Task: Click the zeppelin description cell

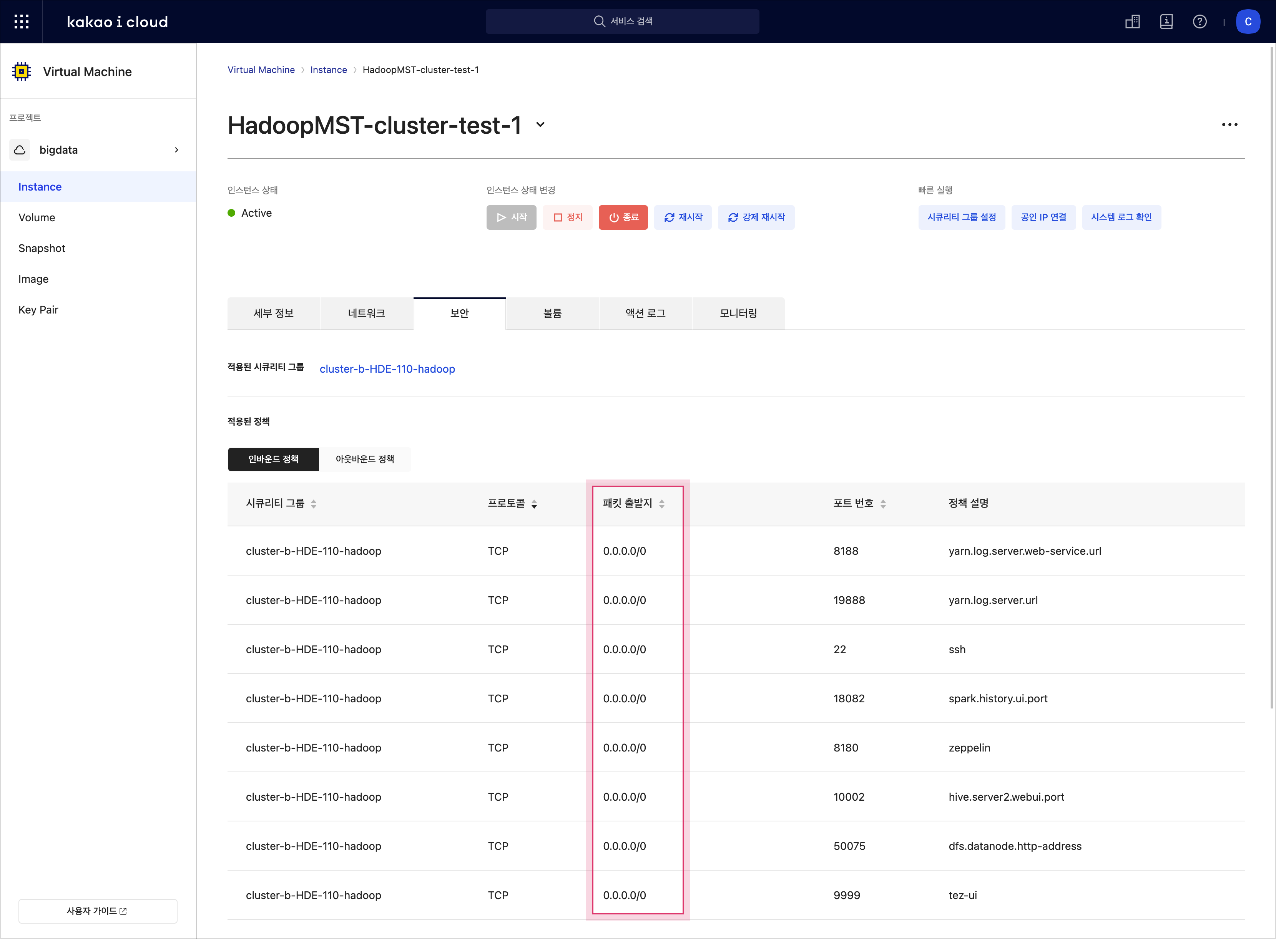Action: coord(969,748)
